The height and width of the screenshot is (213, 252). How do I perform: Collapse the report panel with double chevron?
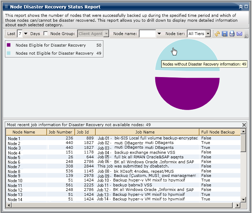point(240,7)
